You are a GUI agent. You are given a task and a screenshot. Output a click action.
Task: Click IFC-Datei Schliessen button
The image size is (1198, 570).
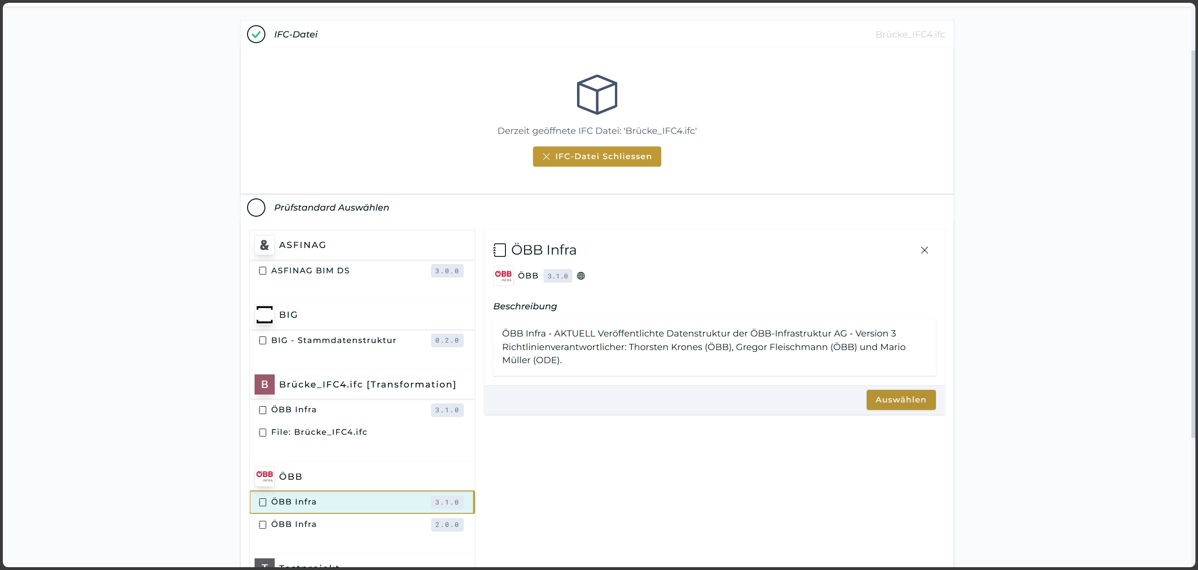pyautogui.click(x=597, y=156)
